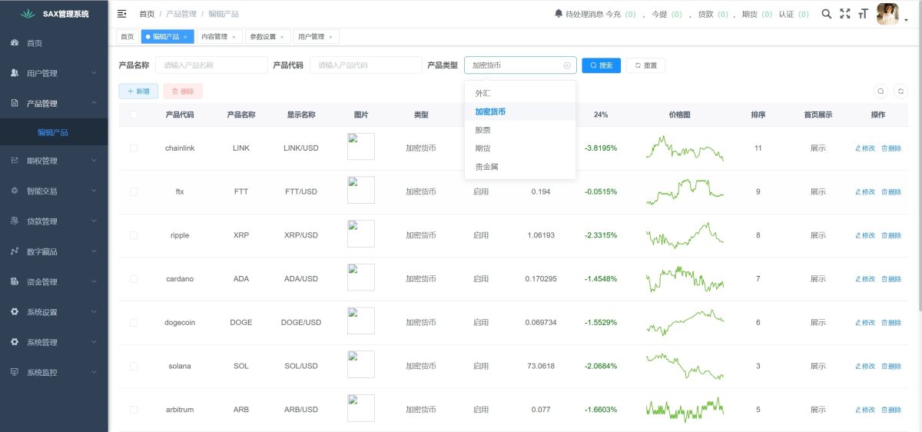922x432 pixels.
Task: Click the 新增 button
Action: [x=138, y=91]
